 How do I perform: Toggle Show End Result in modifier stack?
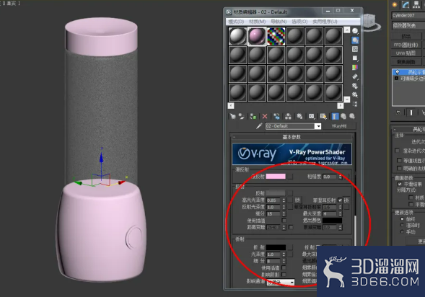click(411, 112)
